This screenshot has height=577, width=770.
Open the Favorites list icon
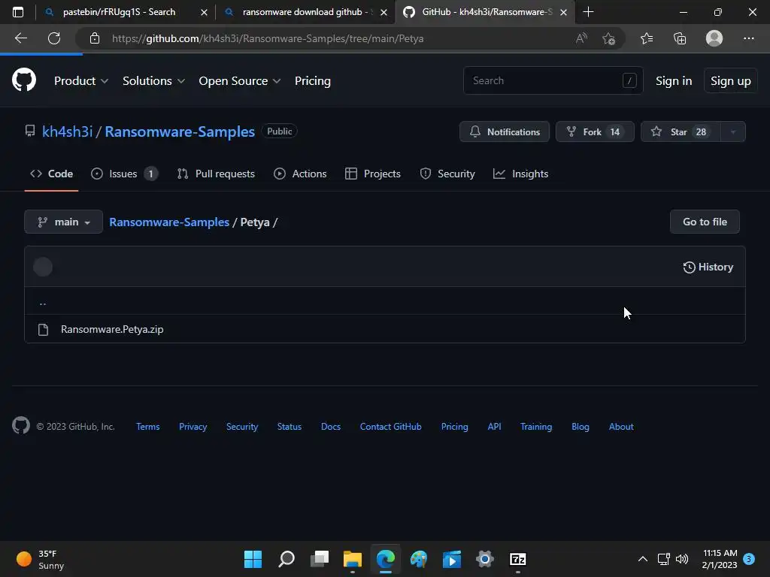click(x=647, y=38)
